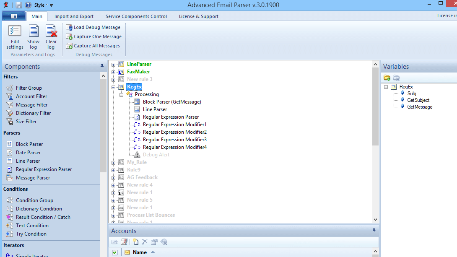This screenshot has width=457, height=257.
Task: Pin the Components panel
Action: click(x=102, y=66)
